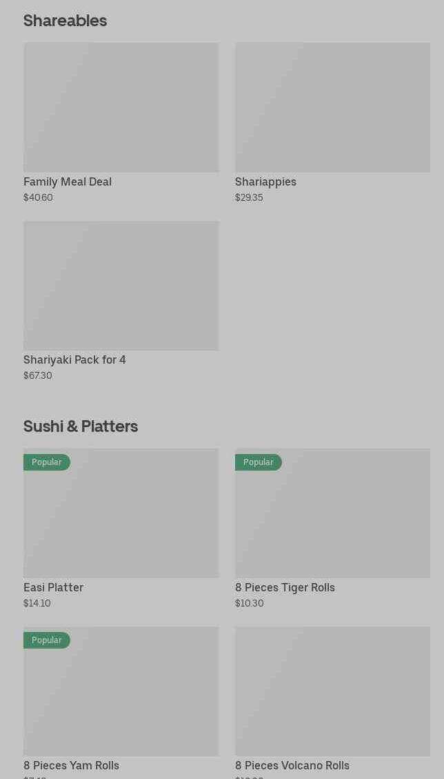444x779 pixels.
Task: Open the Shariappies name link
Action: [x=265, y=182]
